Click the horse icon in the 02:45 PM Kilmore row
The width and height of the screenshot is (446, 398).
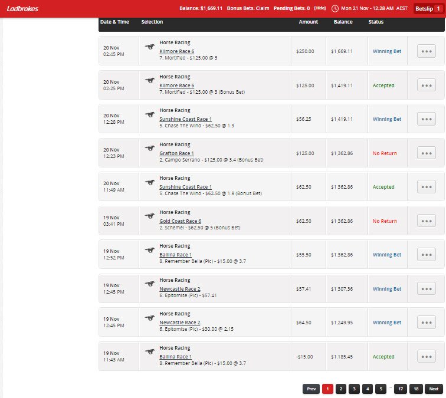(x=150, y=47)
